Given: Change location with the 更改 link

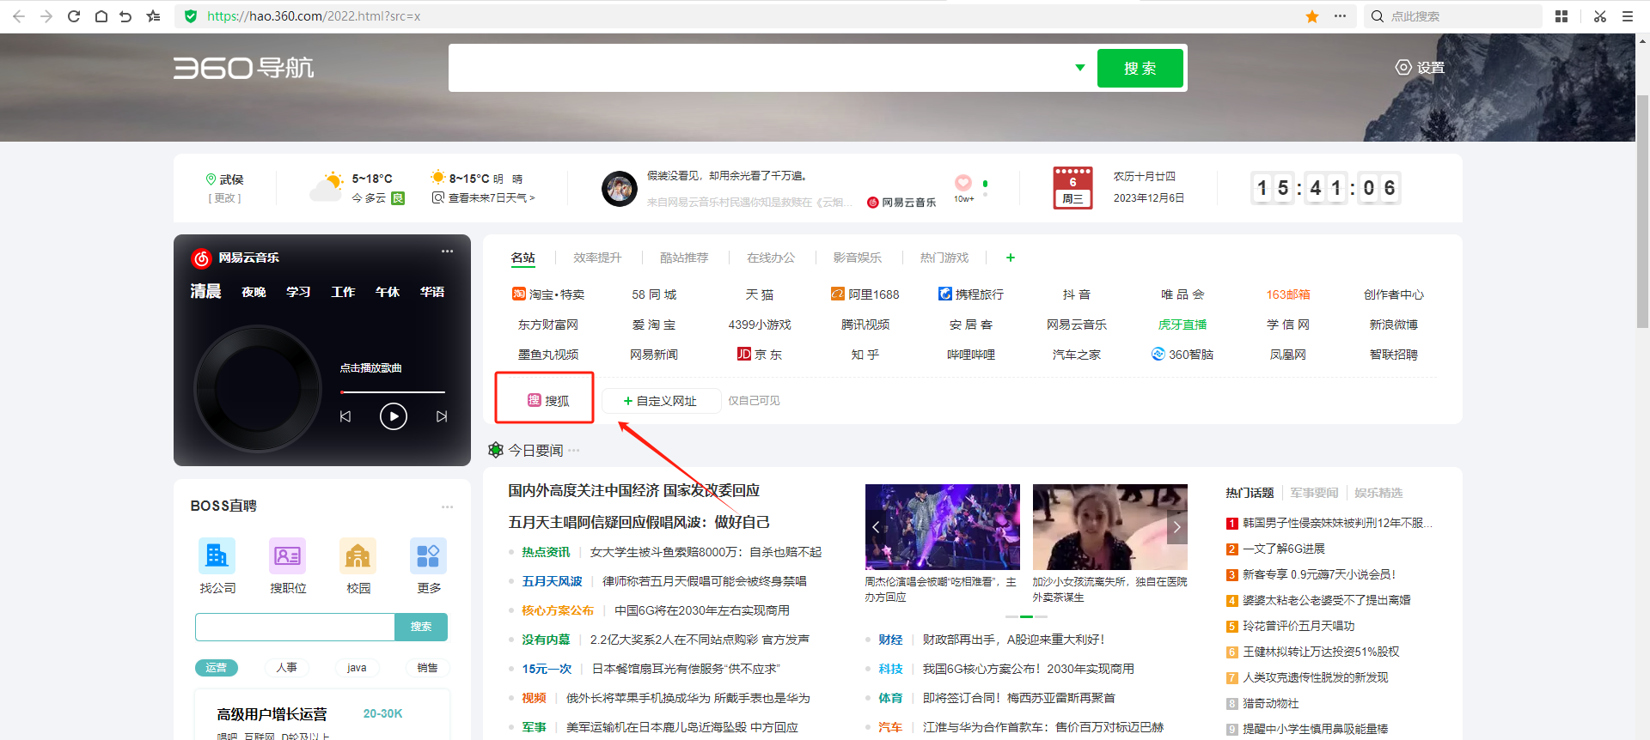Looking at the screenshot, I should (224, 198).
